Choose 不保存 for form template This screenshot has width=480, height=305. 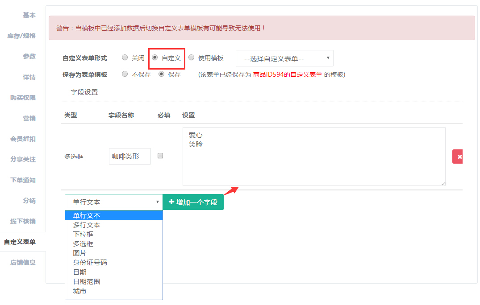point(125,74)
